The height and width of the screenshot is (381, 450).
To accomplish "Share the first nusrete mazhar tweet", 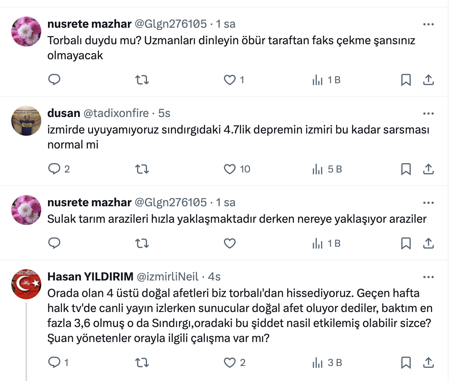I will [x=428, y=79].
